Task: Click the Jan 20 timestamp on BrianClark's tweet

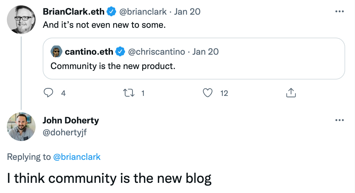Action: [187, 12]
